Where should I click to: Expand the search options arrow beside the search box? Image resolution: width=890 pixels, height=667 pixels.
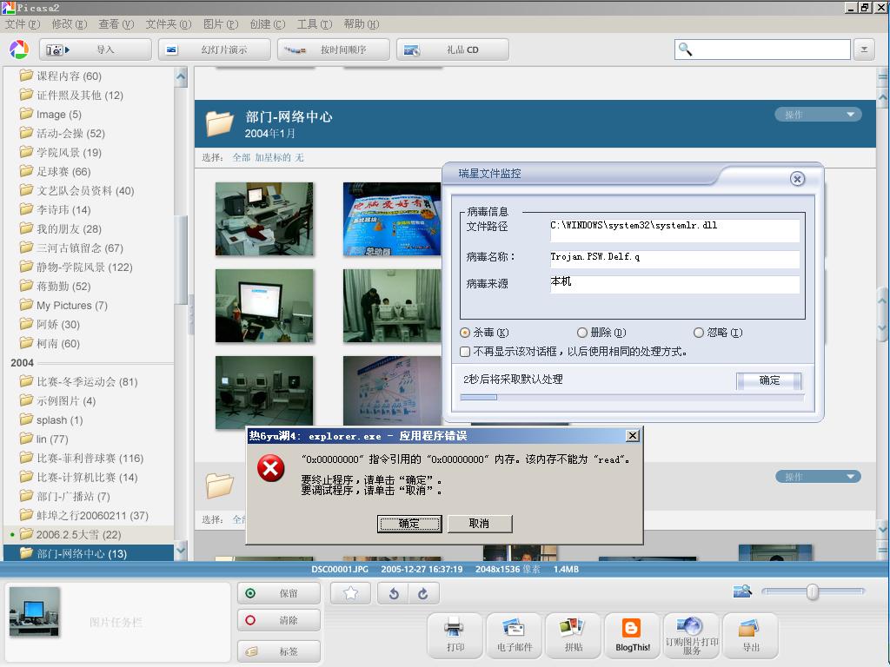click(x=864, y=50)
